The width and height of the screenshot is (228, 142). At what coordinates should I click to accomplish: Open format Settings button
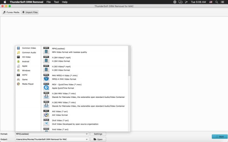pyautogui.click(x=98, y=134)
